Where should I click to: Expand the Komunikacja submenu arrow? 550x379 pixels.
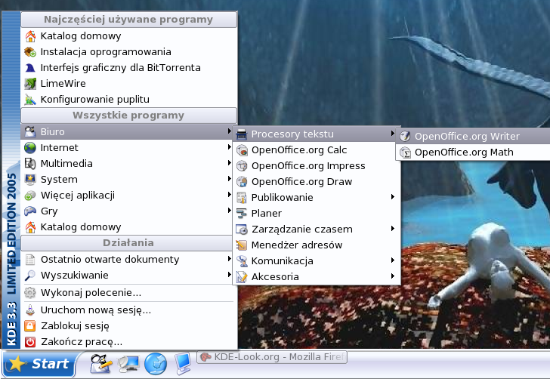point(393,260)
